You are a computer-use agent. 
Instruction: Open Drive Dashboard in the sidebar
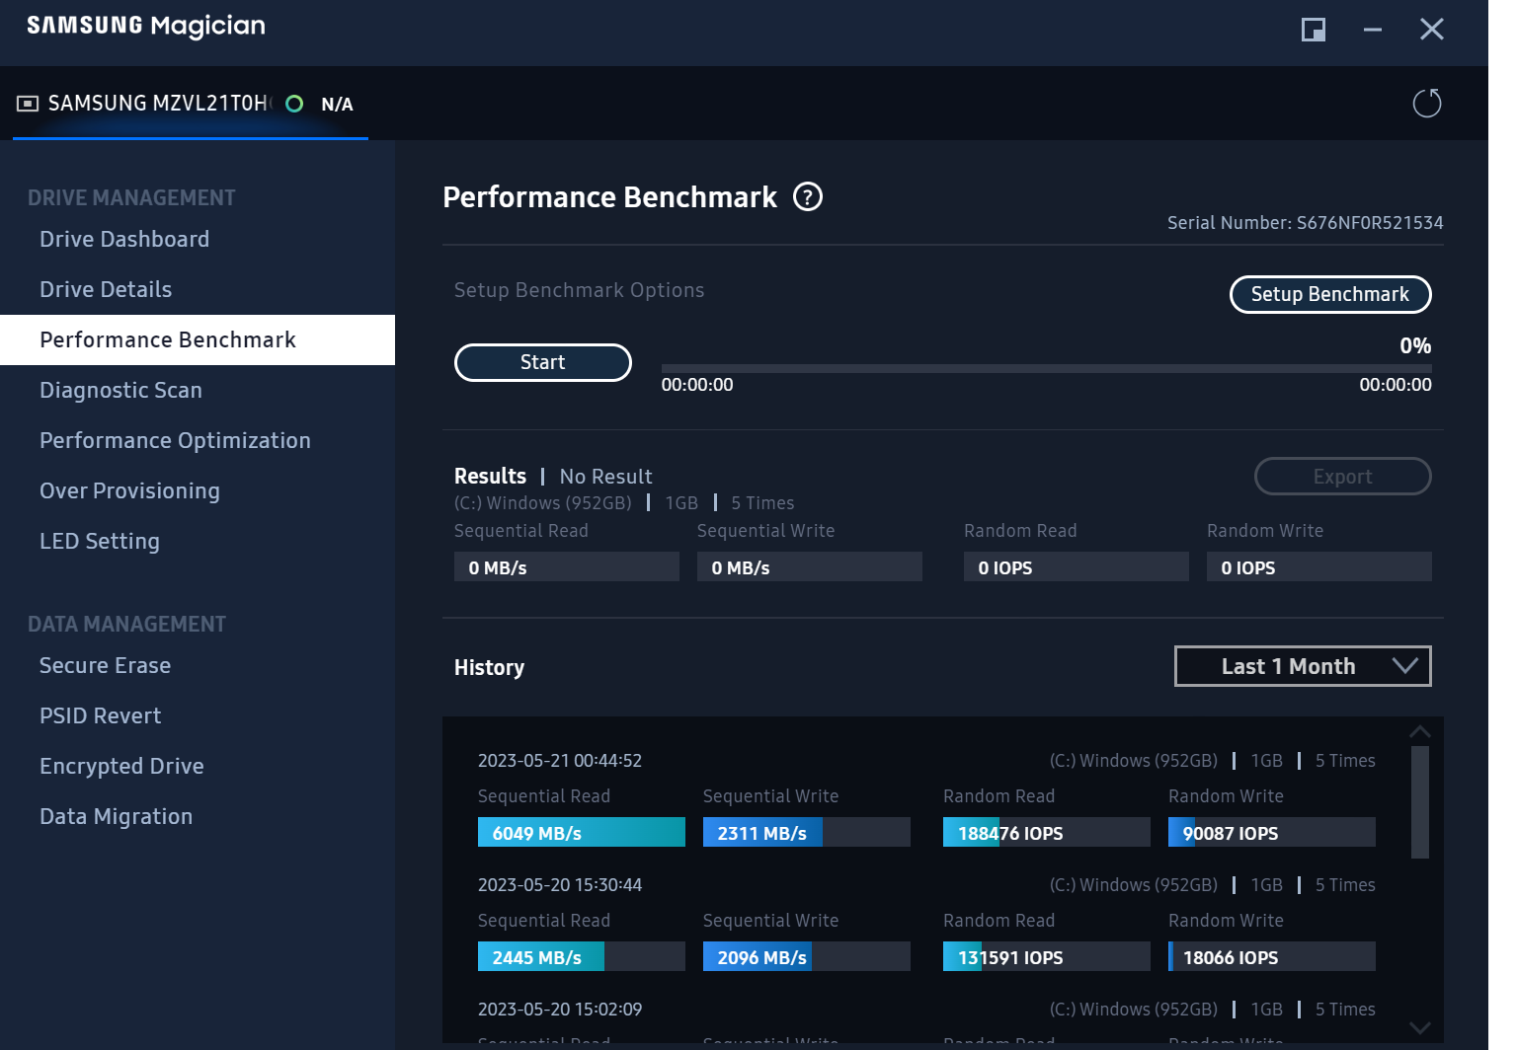[x=124, y=239]
